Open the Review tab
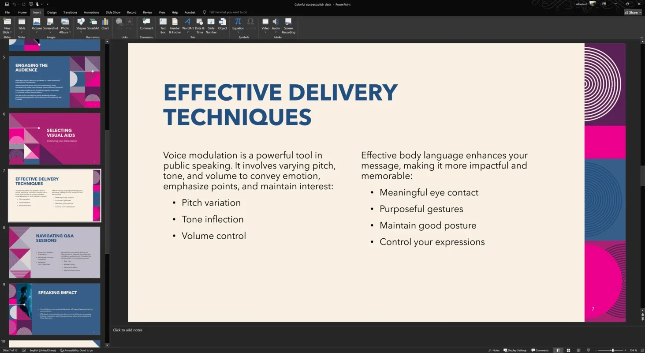The image size is (645, 353). pos(148,12)
